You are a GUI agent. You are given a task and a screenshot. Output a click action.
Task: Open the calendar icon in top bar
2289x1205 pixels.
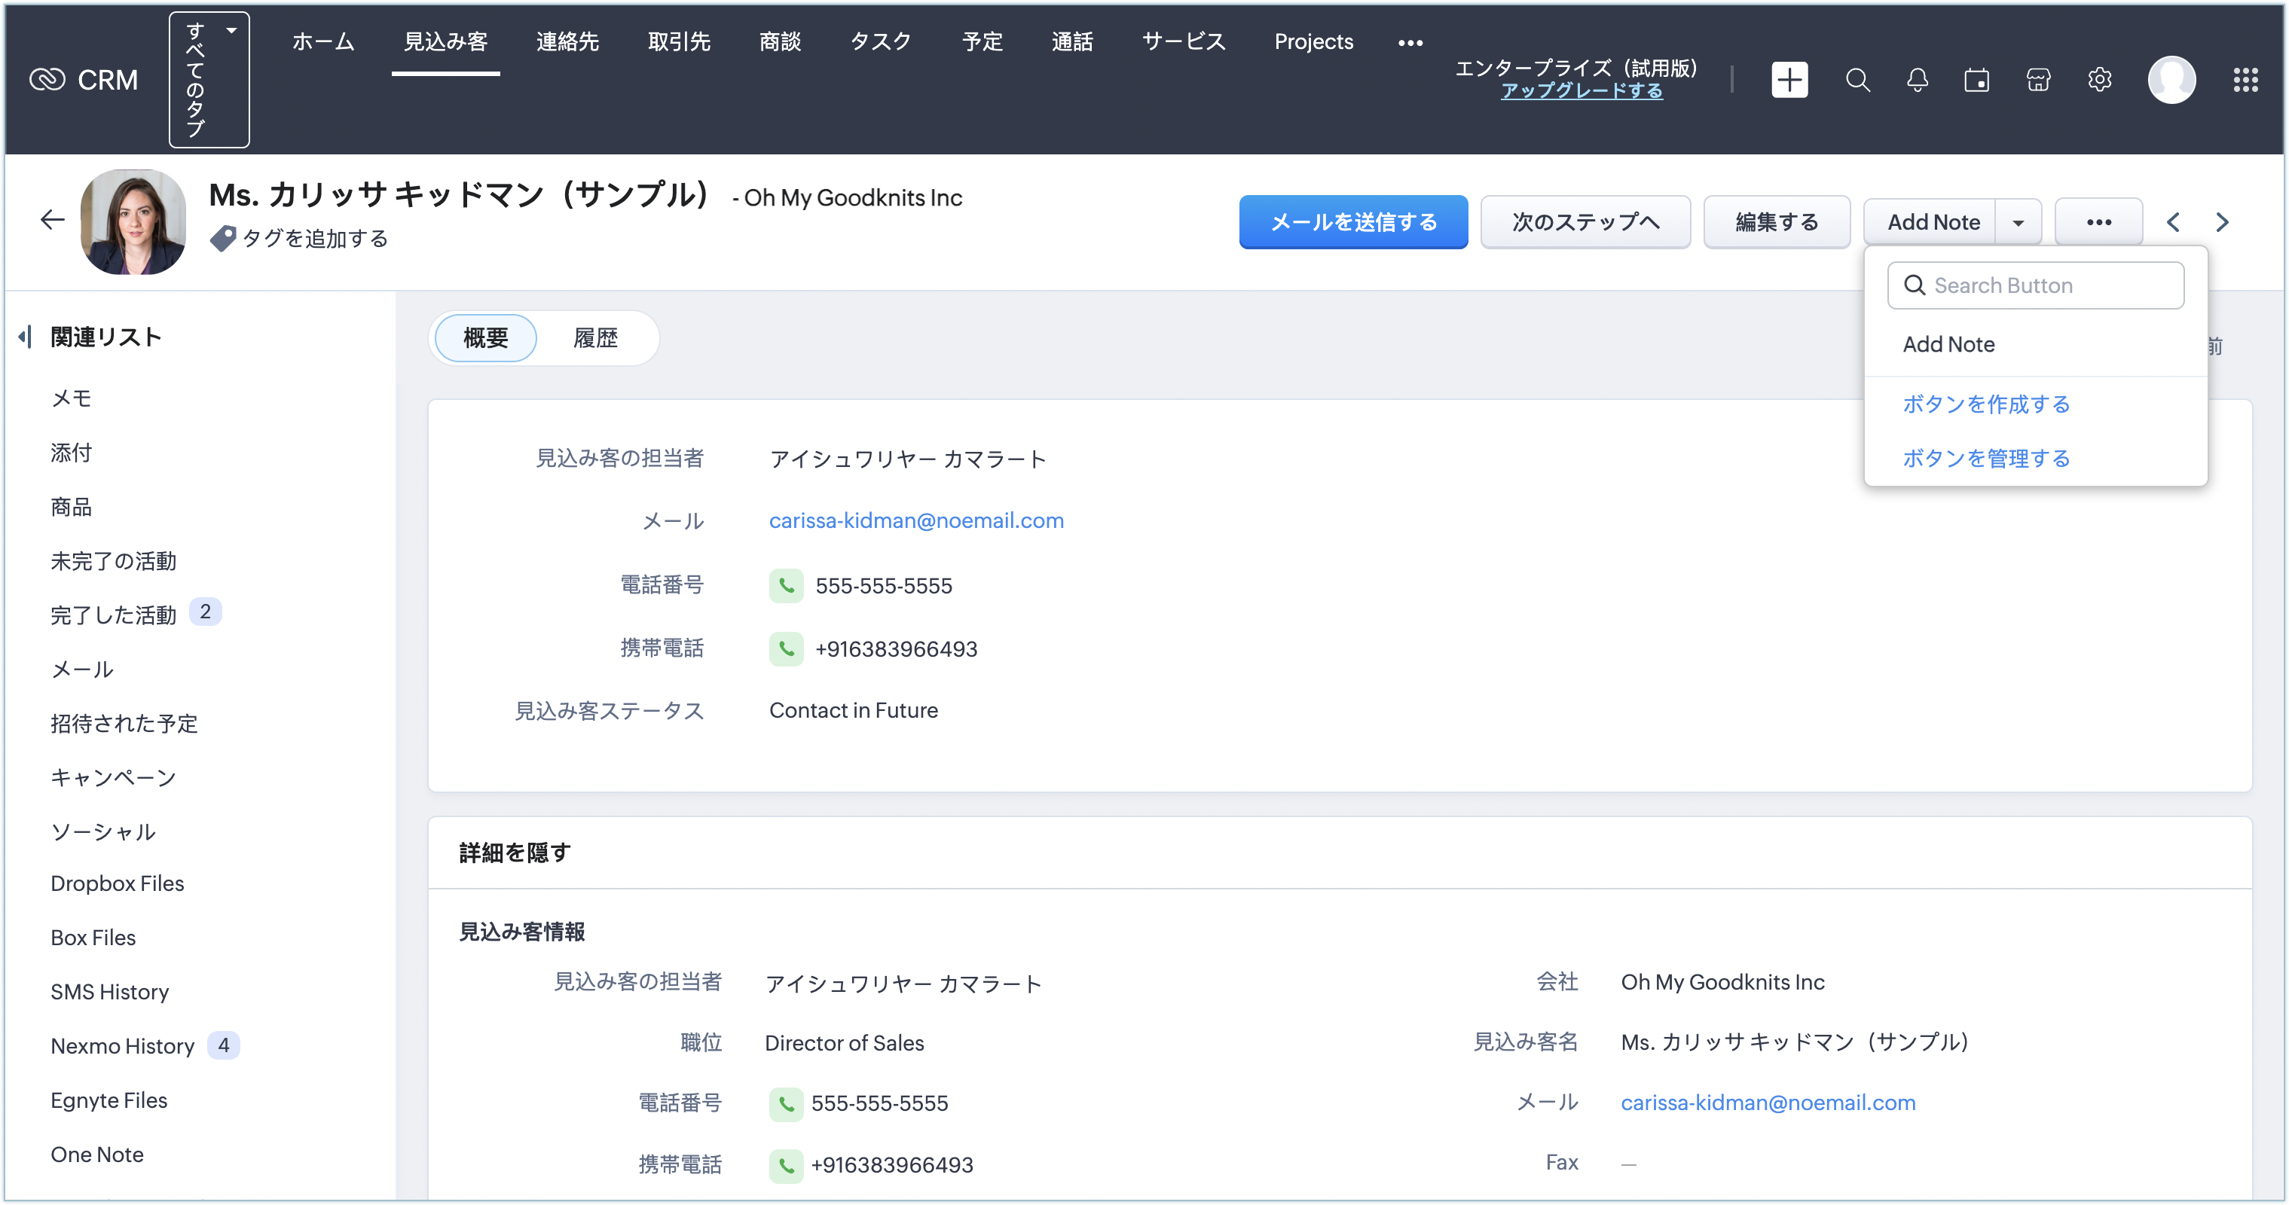pyautogui.click(x=1976, y=80)
